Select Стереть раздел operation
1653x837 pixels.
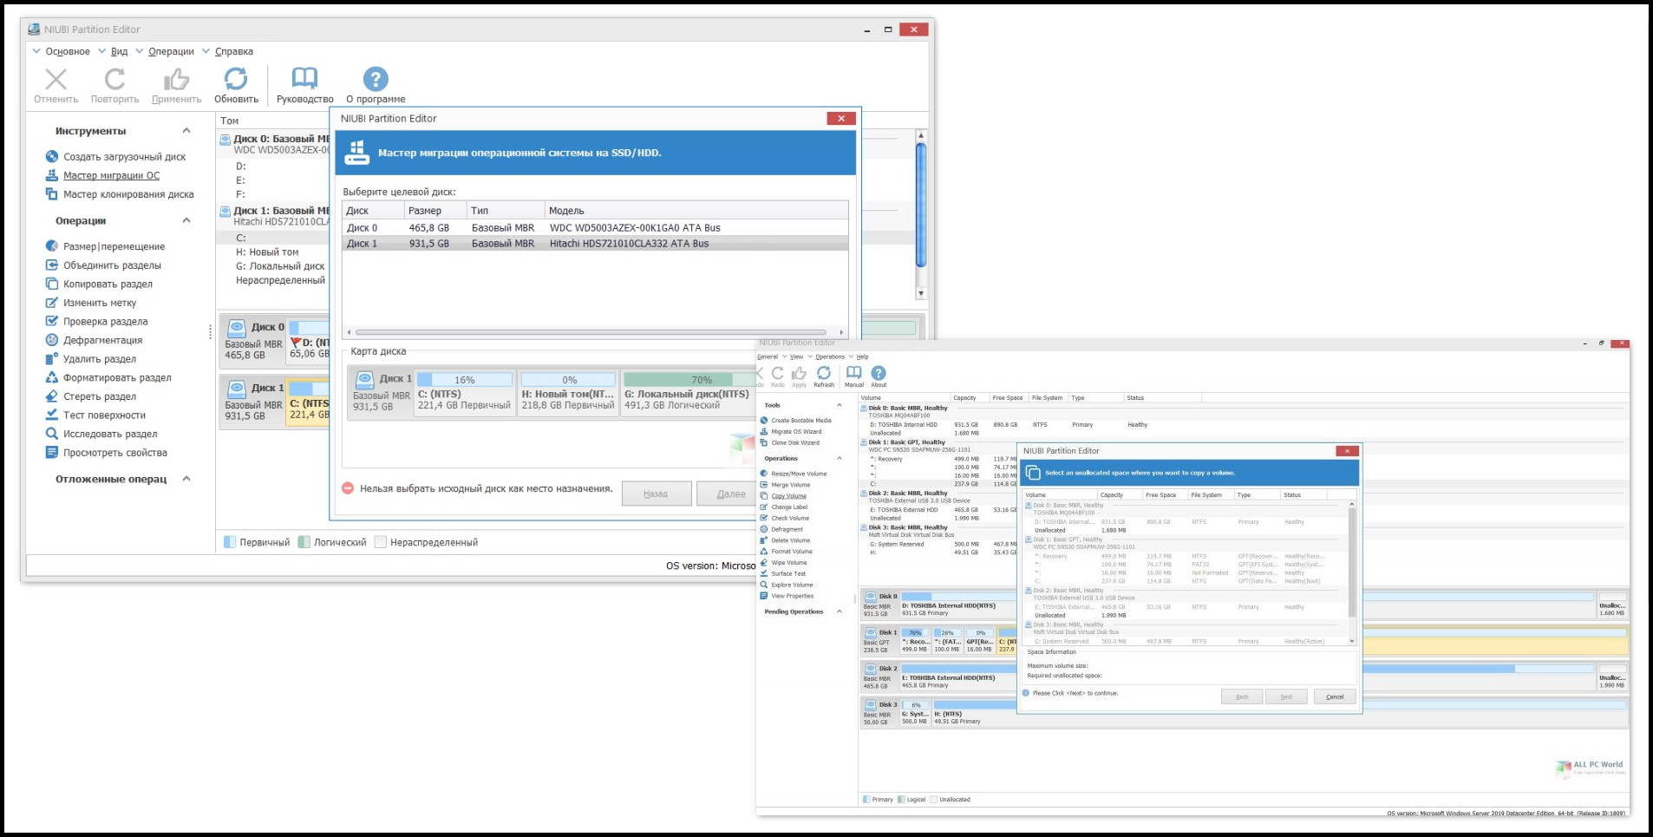pyautogui.click(x=100, y=396)
